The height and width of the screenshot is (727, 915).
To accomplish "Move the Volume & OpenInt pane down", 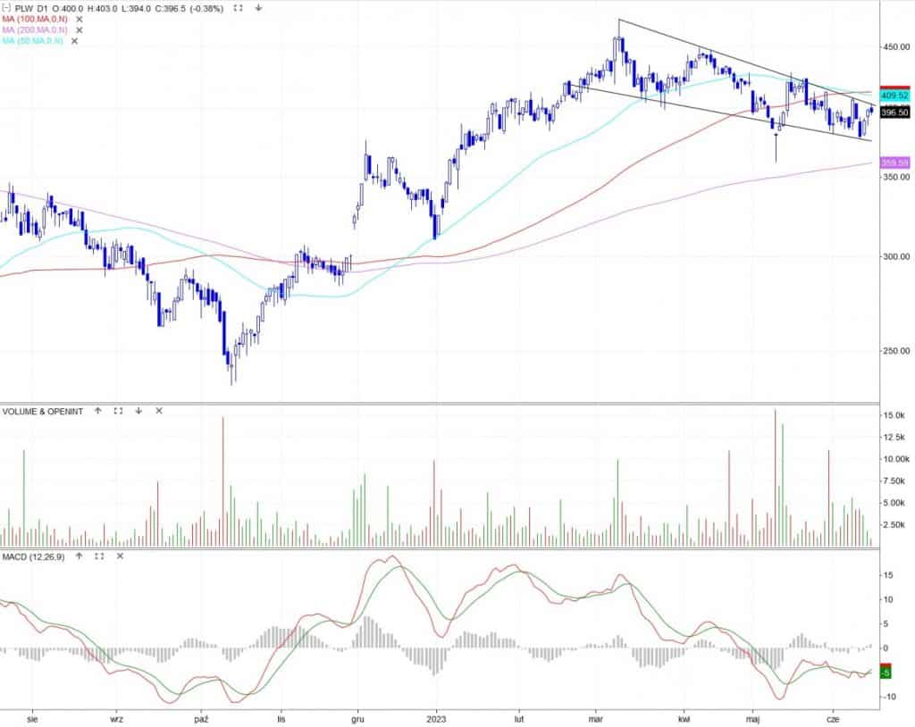I will click(139, 411).
